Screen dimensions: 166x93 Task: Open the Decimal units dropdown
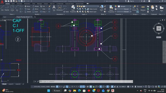point(140,87)
